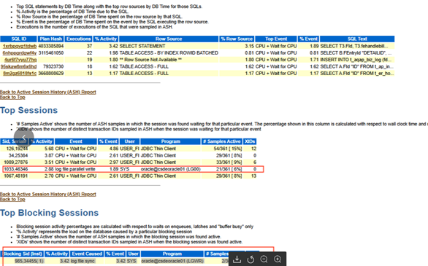Viewport: 428px width, 266px height.
Task: Click Back to ASH Report link above Top Sessions
Action: click(48, 92)
